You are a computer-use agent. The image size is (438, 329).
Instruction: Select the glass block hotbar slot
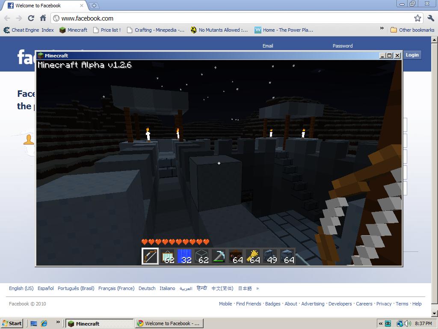coord(201,256)
